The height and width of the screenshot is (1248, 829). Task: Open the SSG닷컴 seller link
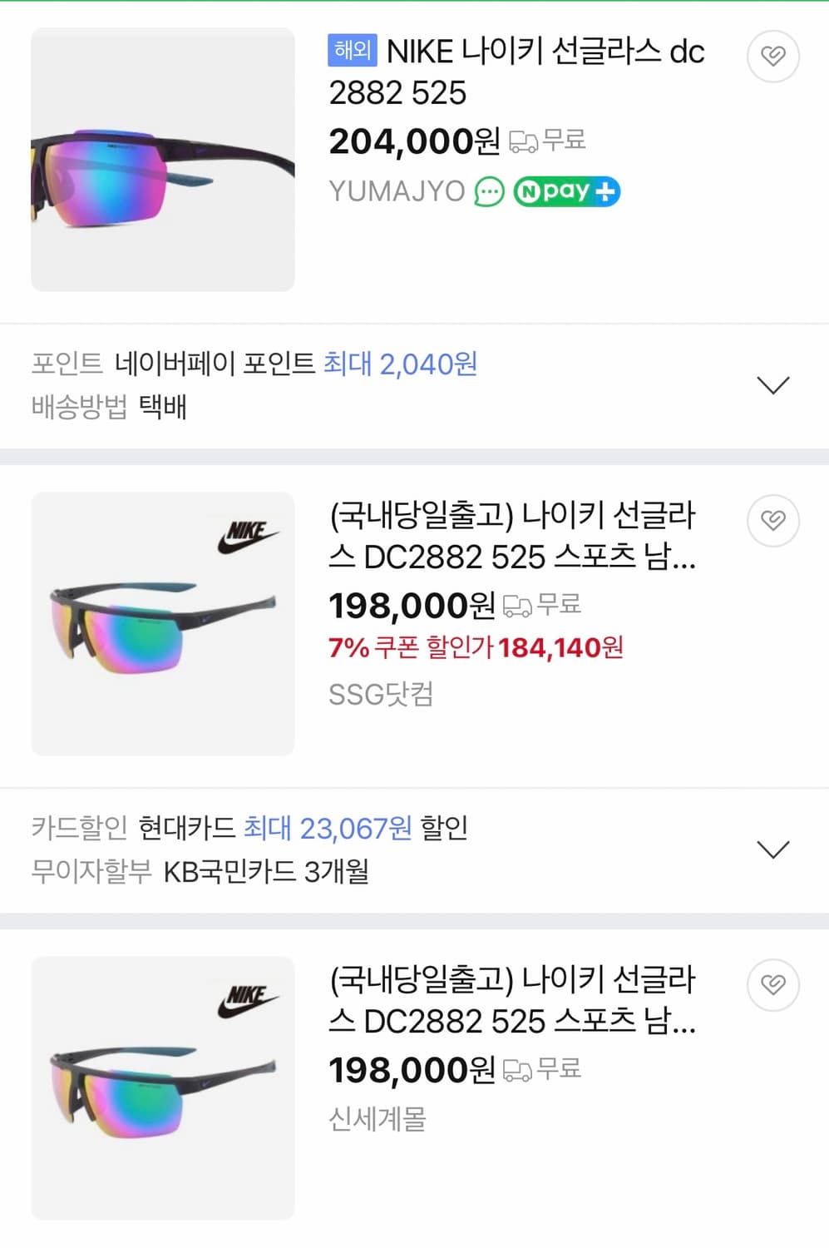coord(381,694)
